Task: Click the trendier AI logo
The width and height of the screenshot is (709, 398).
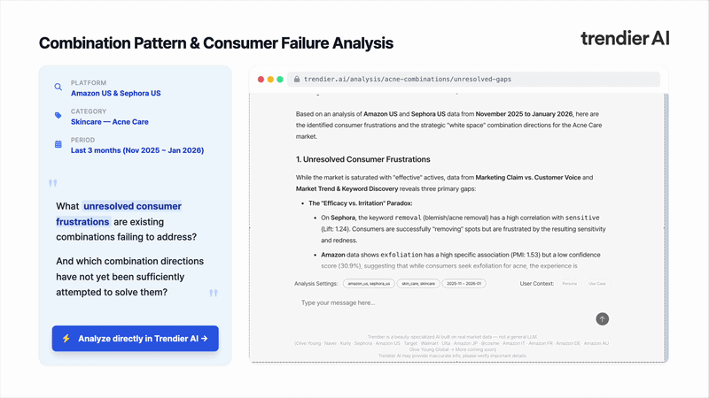Action: point(624,38)
